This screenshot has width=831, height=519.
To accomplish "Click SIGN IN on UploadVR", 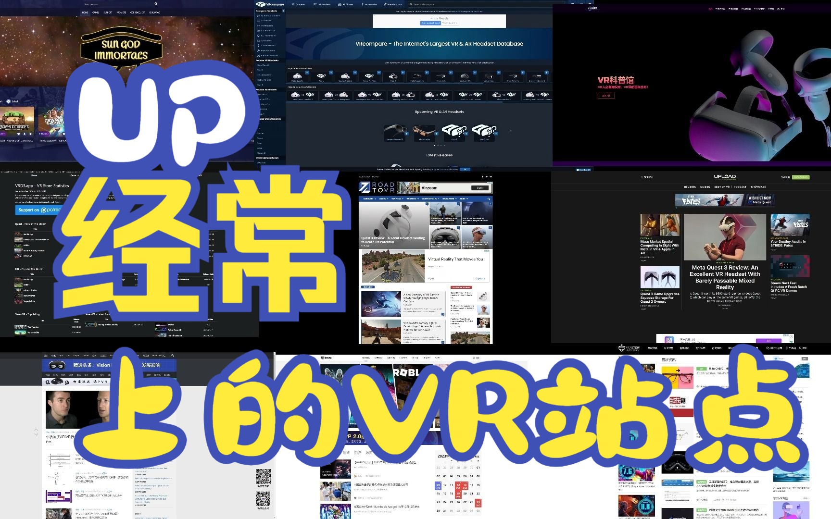I will click(785, 177).
